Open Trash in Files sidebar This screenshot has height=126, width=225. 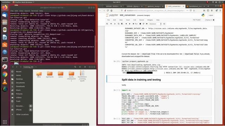click(x=18, y=101)
